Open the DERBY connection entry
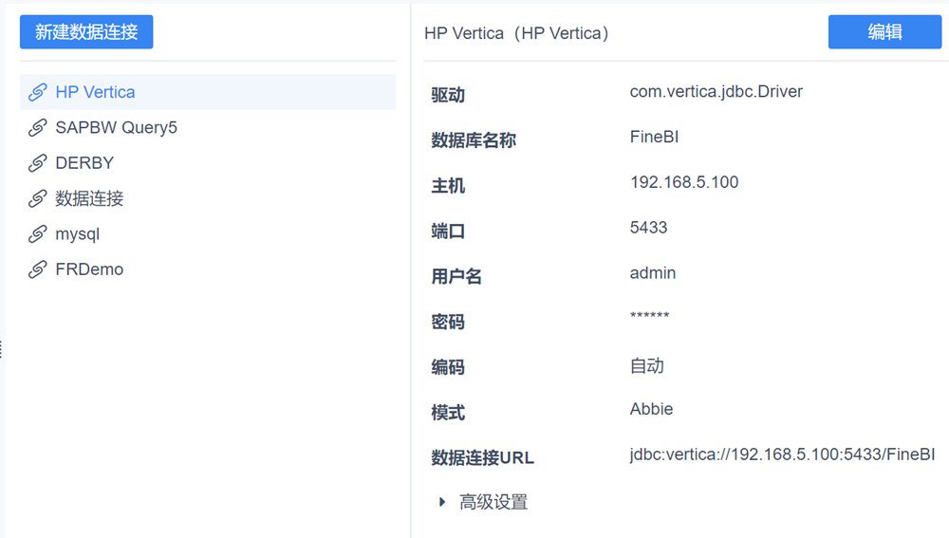 (84, 163)
